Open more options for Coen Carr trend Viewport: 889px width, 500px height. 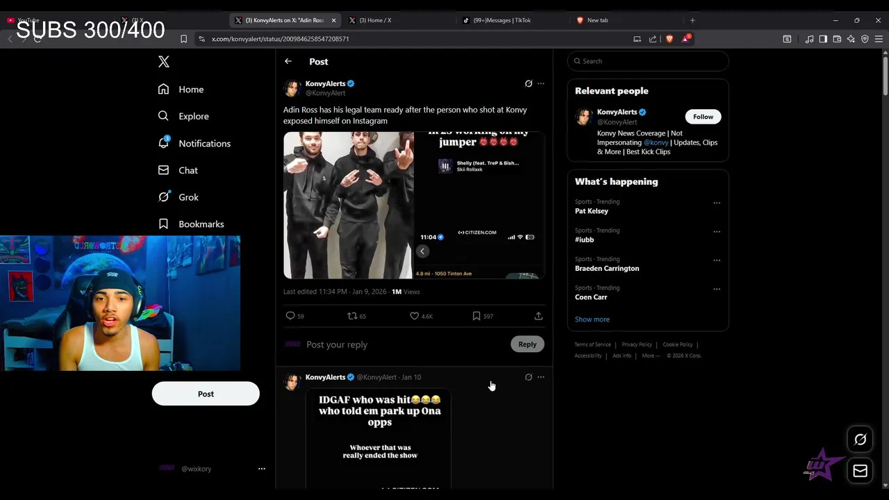point(717,289)
